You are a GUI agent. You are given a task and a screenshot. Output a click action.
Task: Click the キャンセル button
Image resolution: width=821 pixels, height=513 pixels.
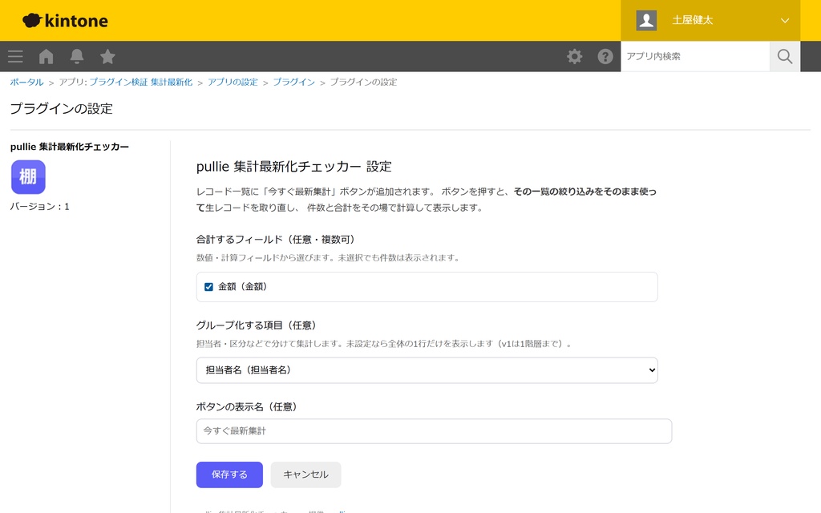click(x=305, y=475)
